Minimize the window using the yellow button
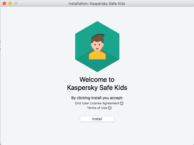The width and height of the screenshot is (194, 145). (10, 3)
